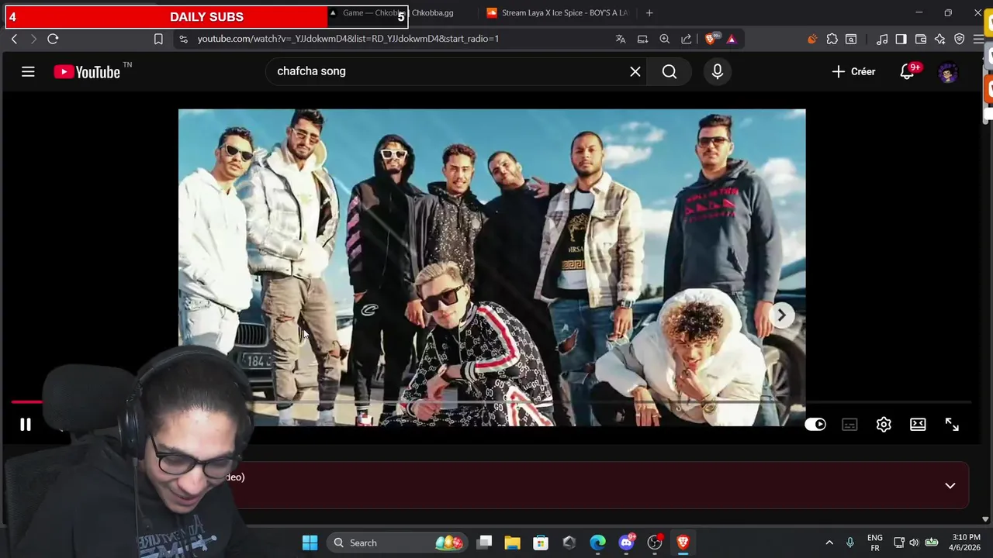Switch to Stream Laya X Ice Spice tab
Image resolution: width=993 pixels, height=558 pixels.
(557, 12)
